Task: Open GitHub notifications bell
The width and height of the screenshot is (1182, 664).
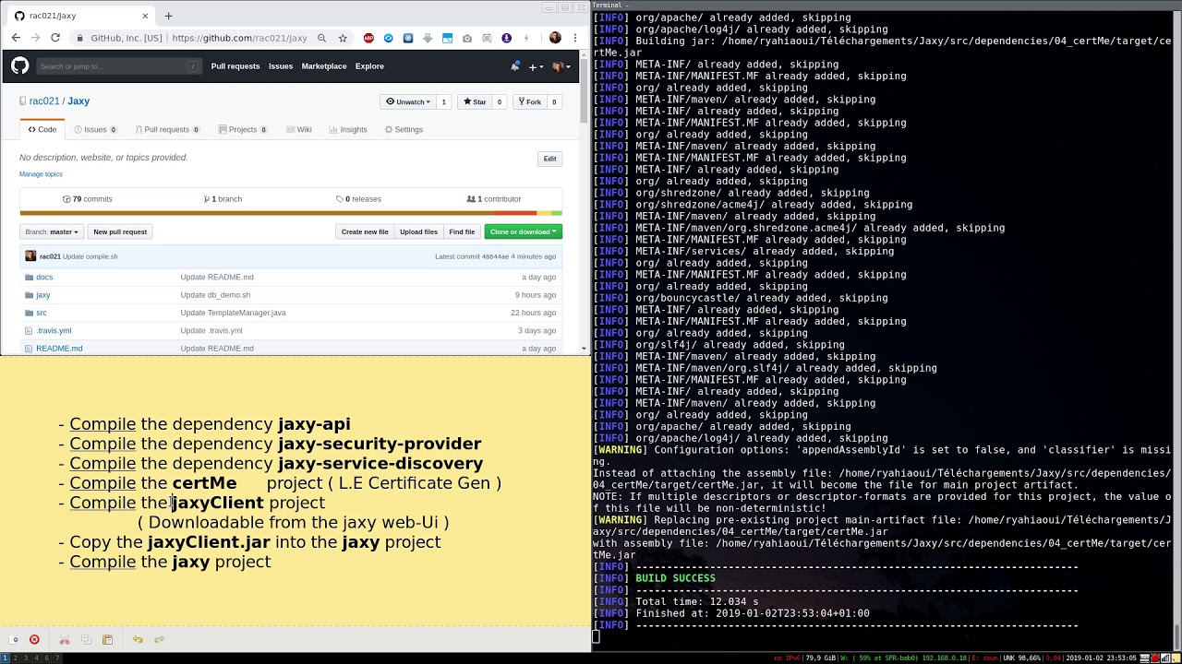Action: (514, 66)
